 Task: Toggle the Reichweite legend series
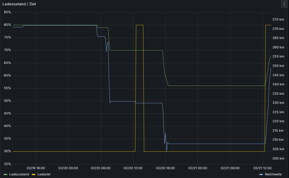click(x=273, y=174)
